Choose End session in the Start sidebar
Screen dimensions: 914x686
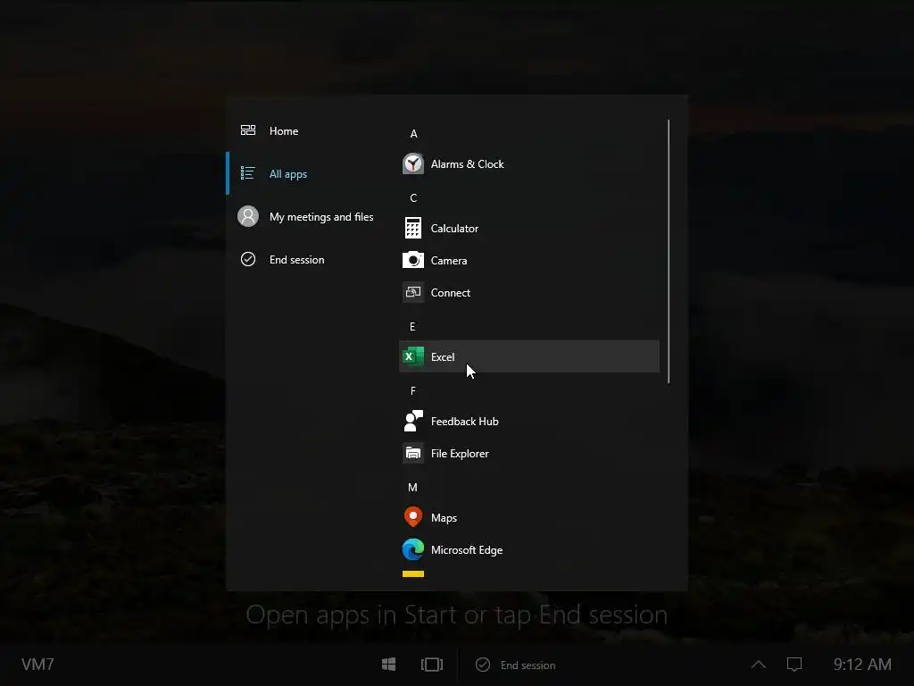(x=309, y=260)
